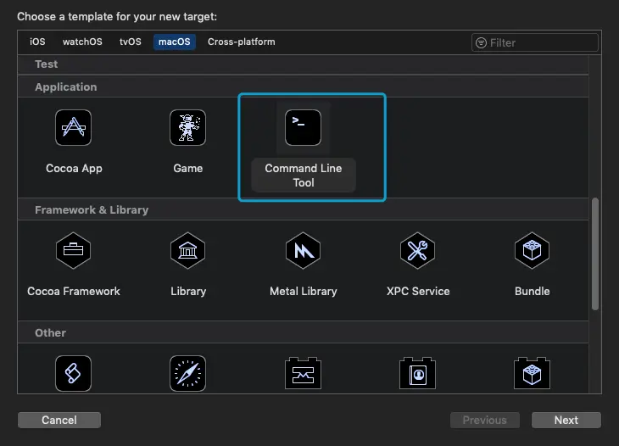Click the Cocoa Framework label
Viewport: 619px width, 446px height.
[x=74, y=292]
